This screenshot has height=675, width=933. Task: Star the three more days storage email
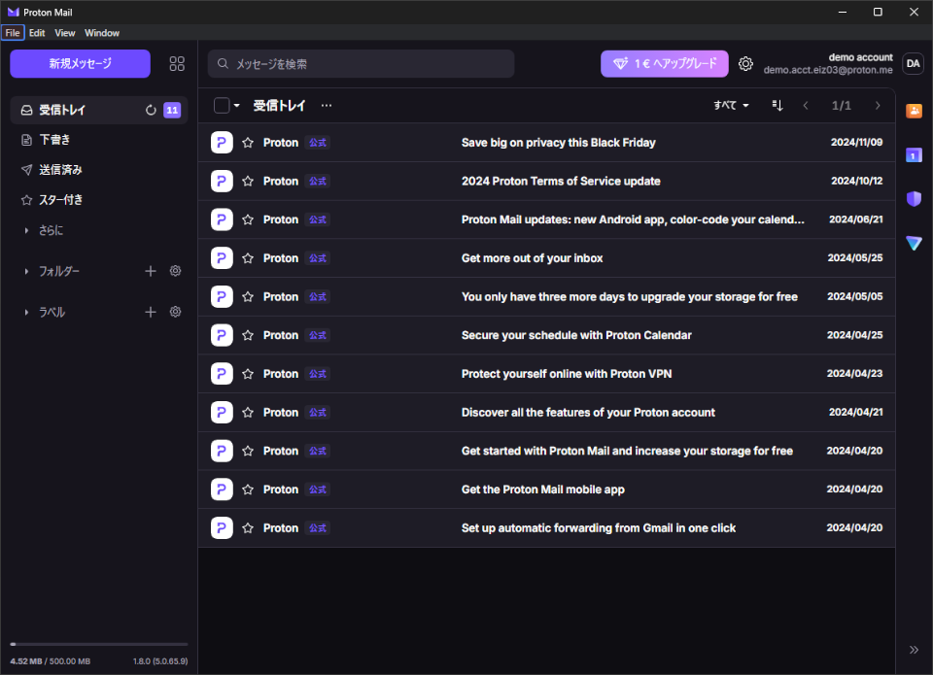pos(248,297)
